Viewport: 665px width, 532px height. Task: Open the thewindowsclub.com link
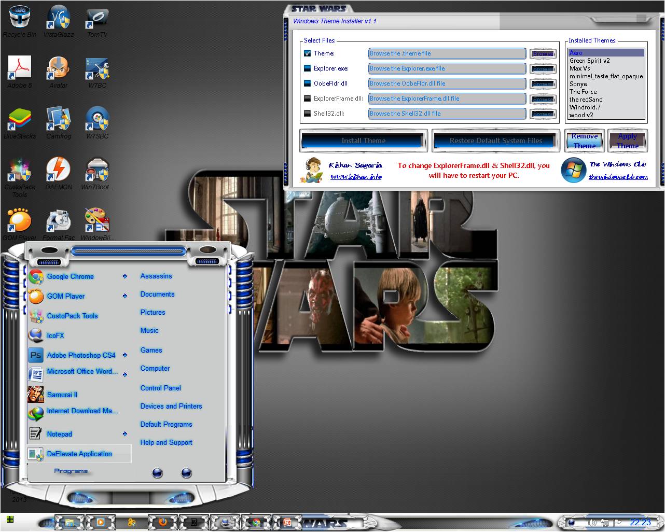(x=618, y=177)
